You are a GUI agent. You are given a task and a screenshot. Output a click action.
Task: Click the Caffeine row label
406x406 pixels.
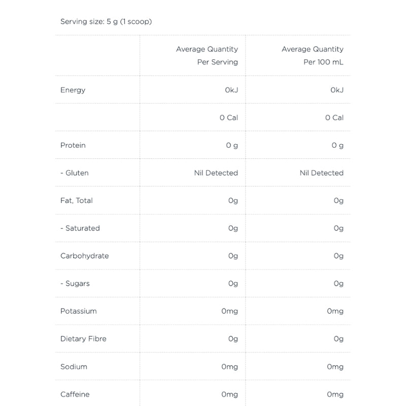75,394
